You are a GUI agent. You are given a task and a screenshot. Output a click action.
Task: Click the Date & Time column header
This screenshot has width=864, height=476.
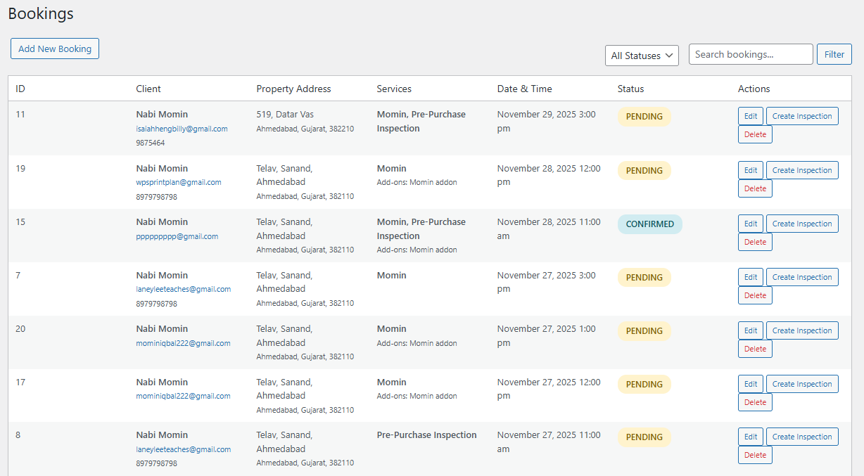(x=524, y=89)
